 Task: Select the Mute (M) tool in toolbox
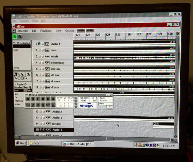22,78
